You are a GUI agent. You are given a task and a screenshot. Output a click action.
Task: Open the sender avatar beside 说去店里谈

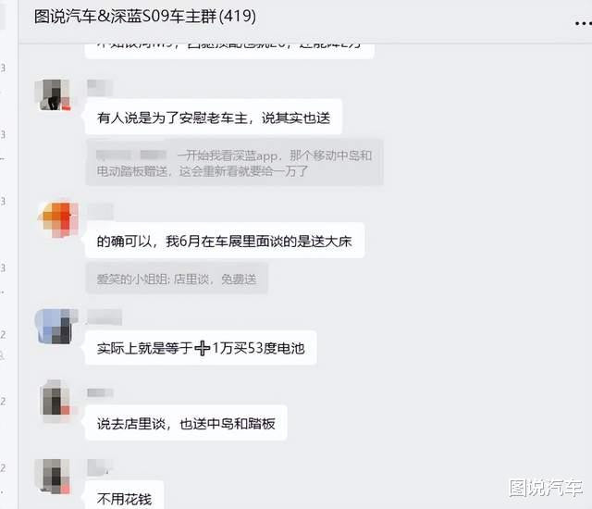pyautogui.click(x=55, y=402)
